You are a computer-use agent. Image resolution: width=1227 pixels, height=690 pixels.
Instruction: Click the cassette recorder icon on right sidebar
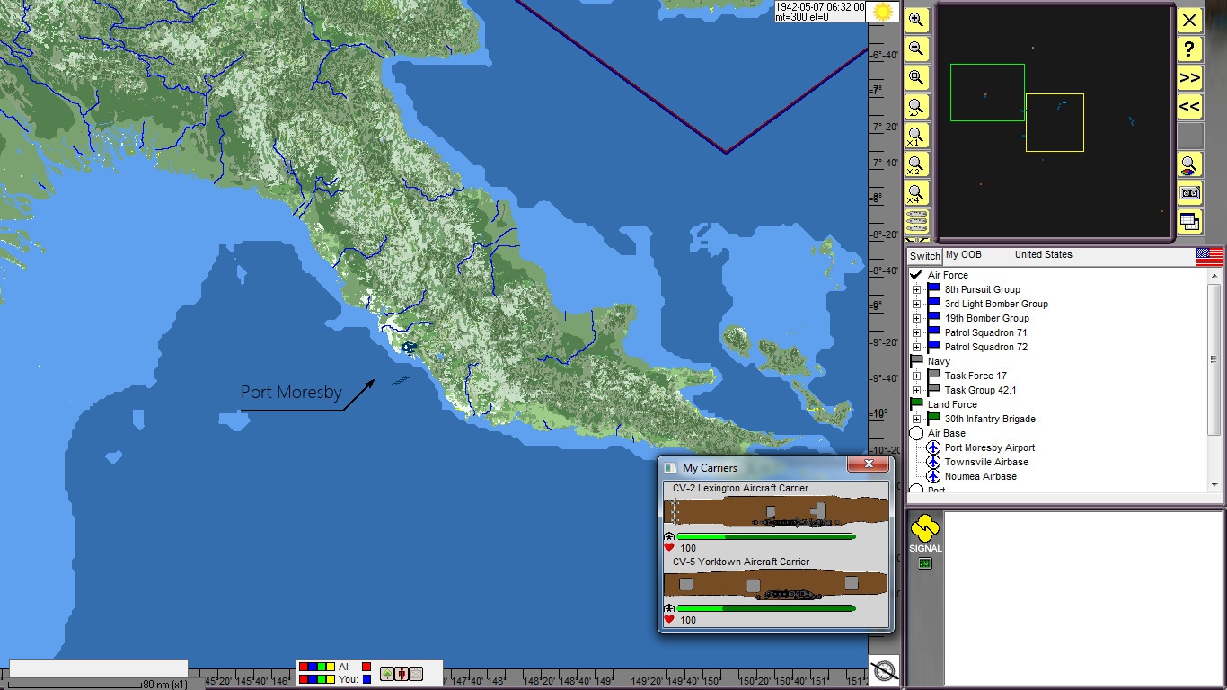[x=1189, y=192]
